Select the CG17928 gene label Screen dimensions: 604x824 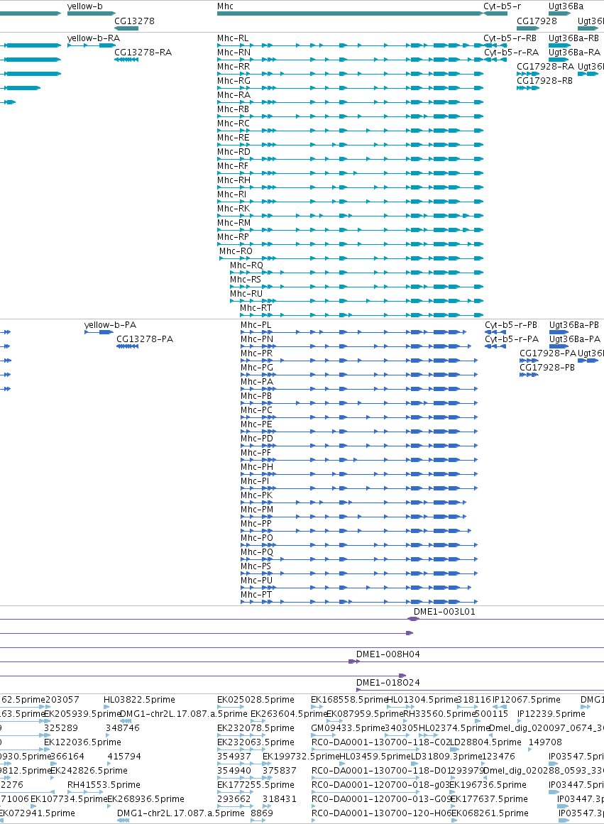point(537,21)
